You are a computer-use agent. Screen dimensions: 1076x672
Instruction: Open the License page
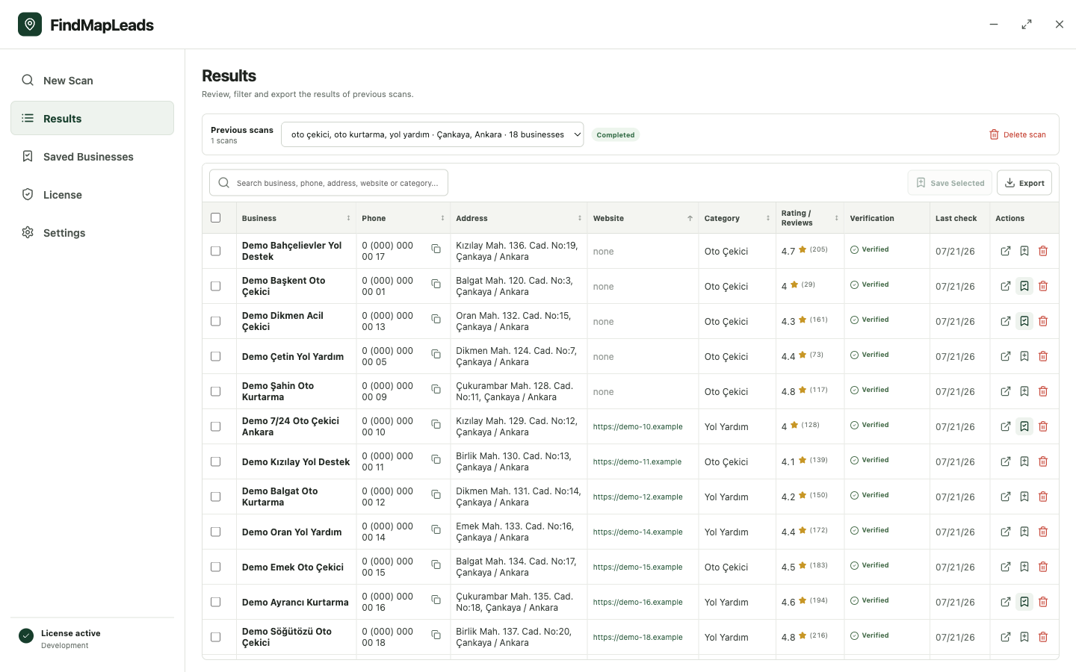coord(92,195)
